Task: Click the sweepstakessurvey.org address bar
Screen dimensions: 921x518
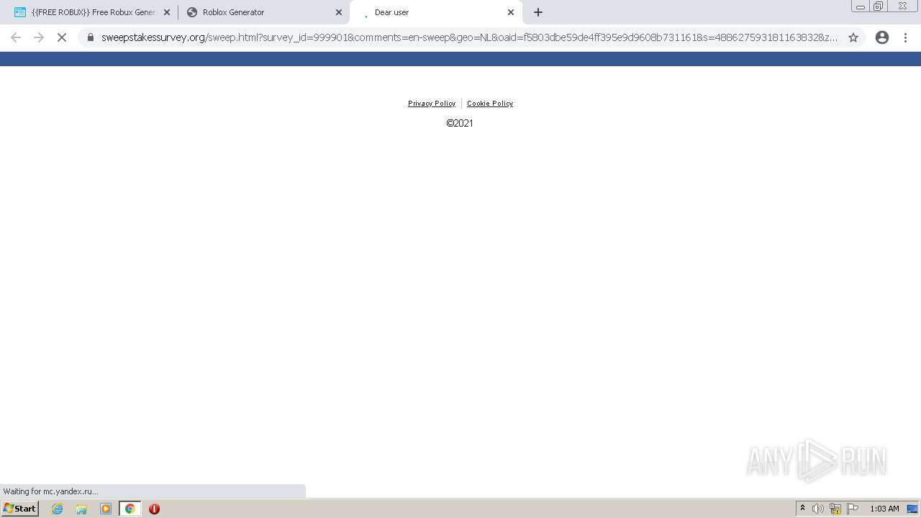Action: click(469, 37)
